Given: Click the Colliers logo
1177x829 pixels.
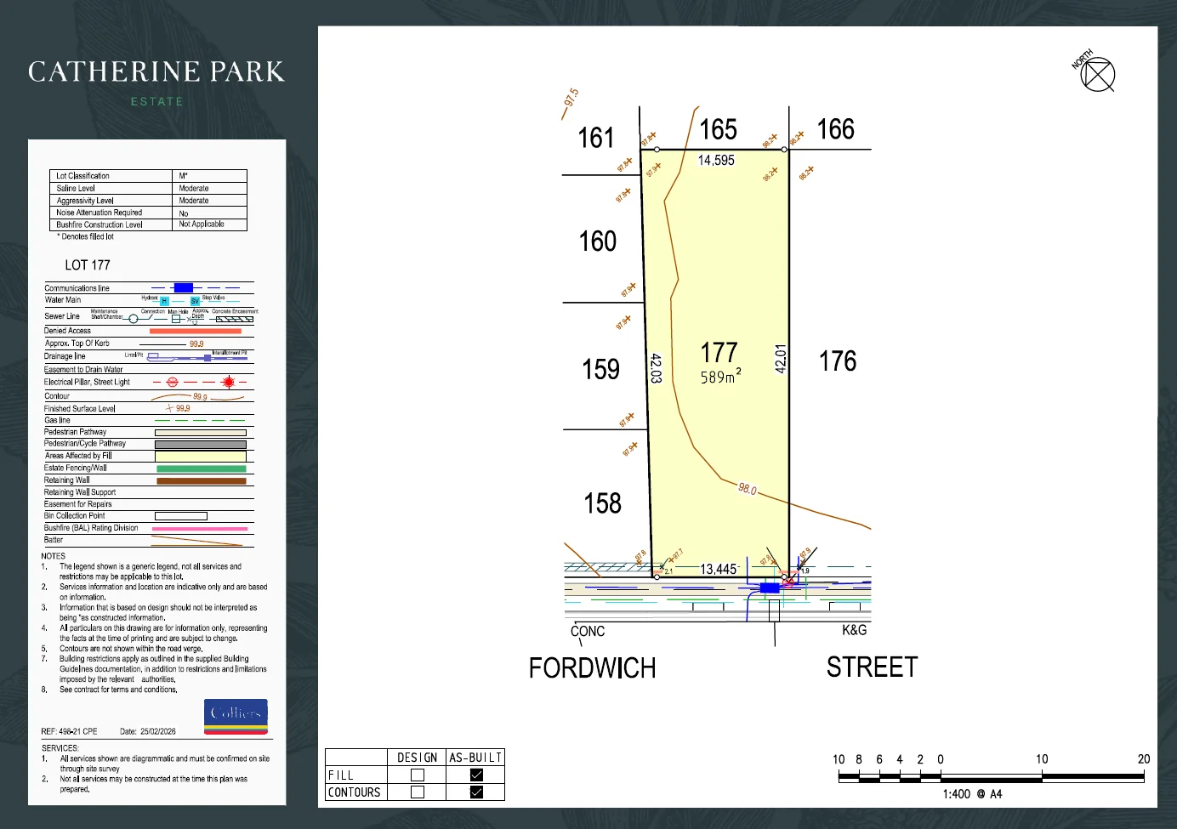Looking at the screenshot, I should pos(236,716).
